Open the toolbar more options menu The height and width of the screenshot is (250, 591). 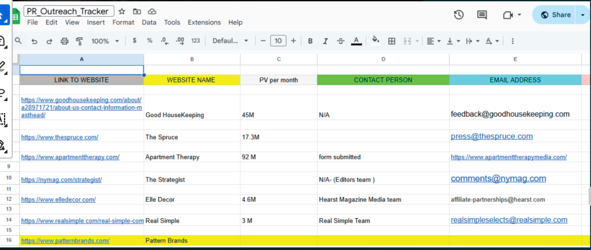point(513,41)
